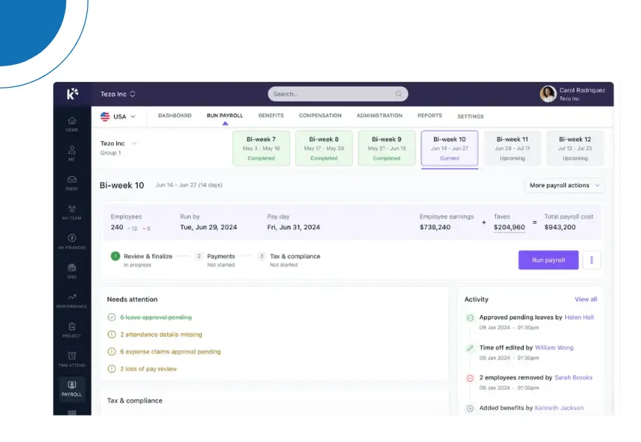
Task: Expand the USA country dropdown
Action: (x=133, y=116)
